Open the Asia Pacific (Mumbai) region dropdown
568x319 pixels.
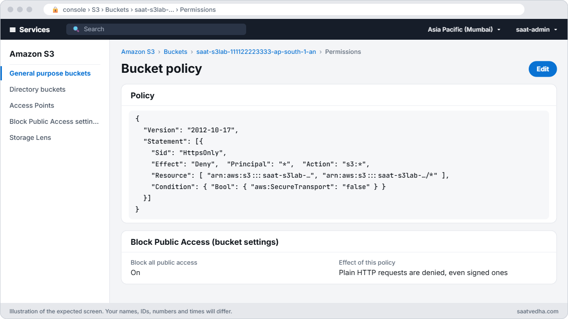pos(464,29)
